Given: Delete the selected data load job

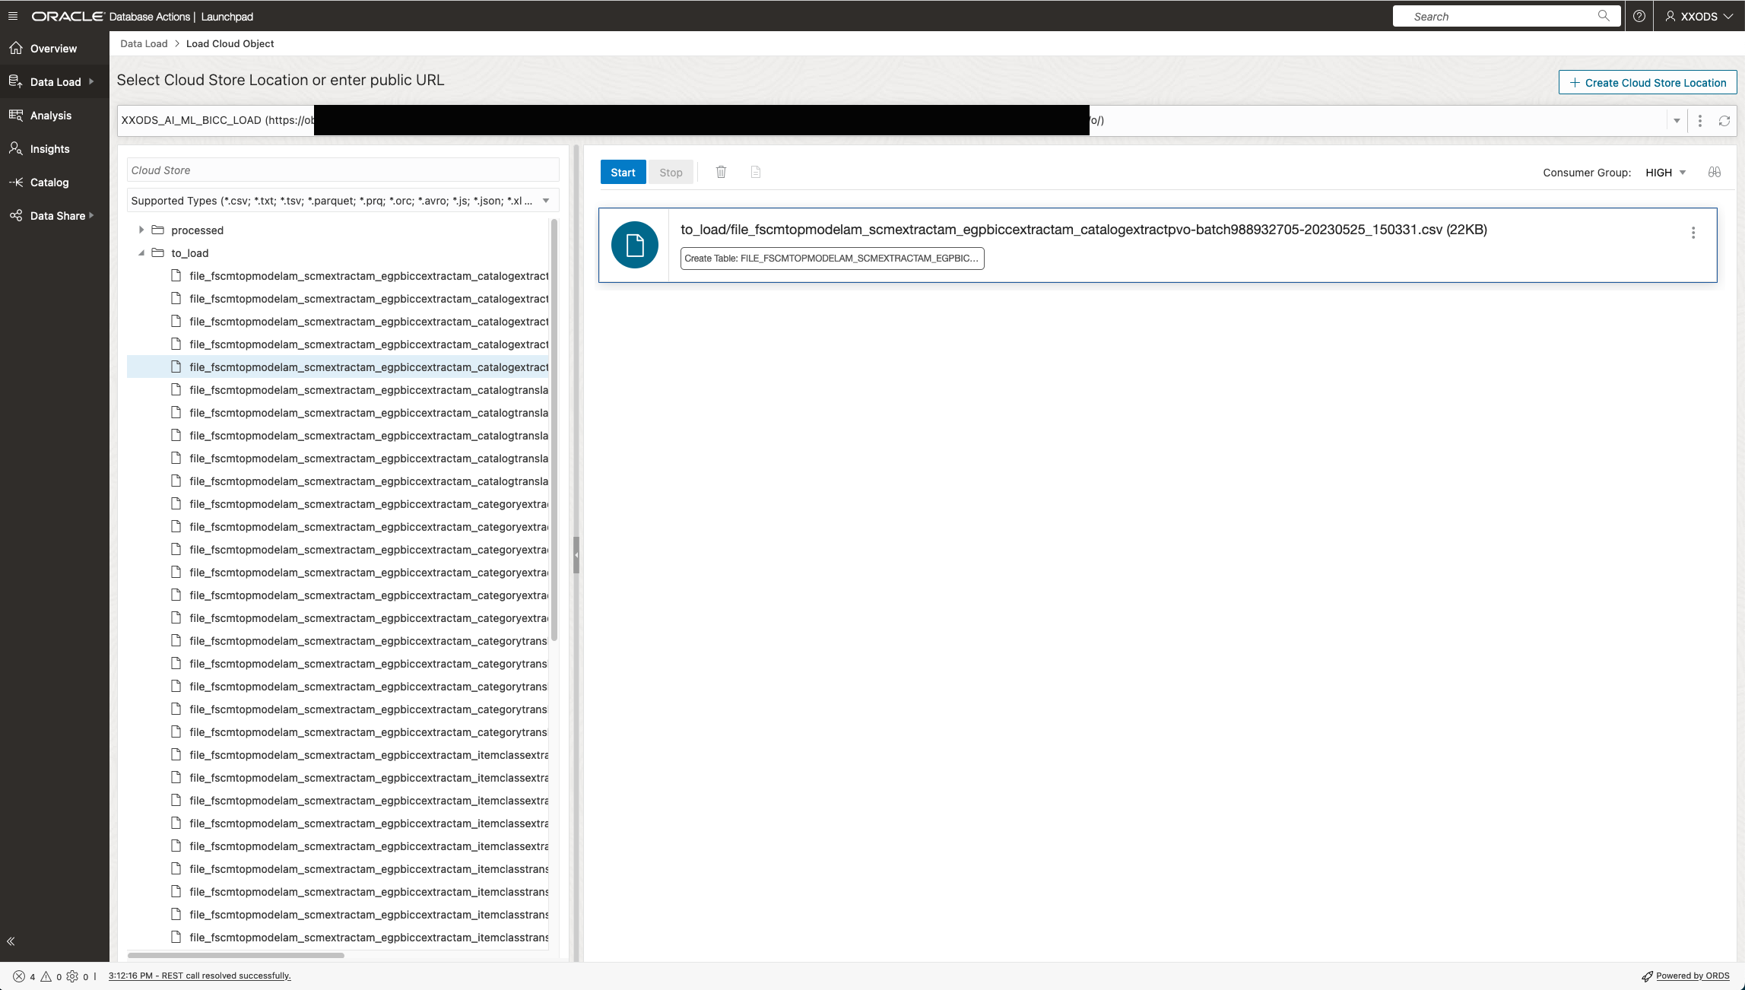Looking at the screenshot, I should click(721, 172).
